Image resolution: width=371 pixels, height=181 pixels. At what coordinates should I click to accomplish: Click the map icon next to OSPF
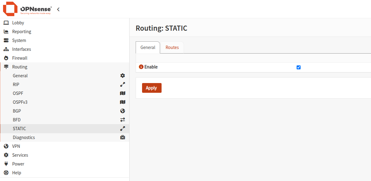(123, 93)
